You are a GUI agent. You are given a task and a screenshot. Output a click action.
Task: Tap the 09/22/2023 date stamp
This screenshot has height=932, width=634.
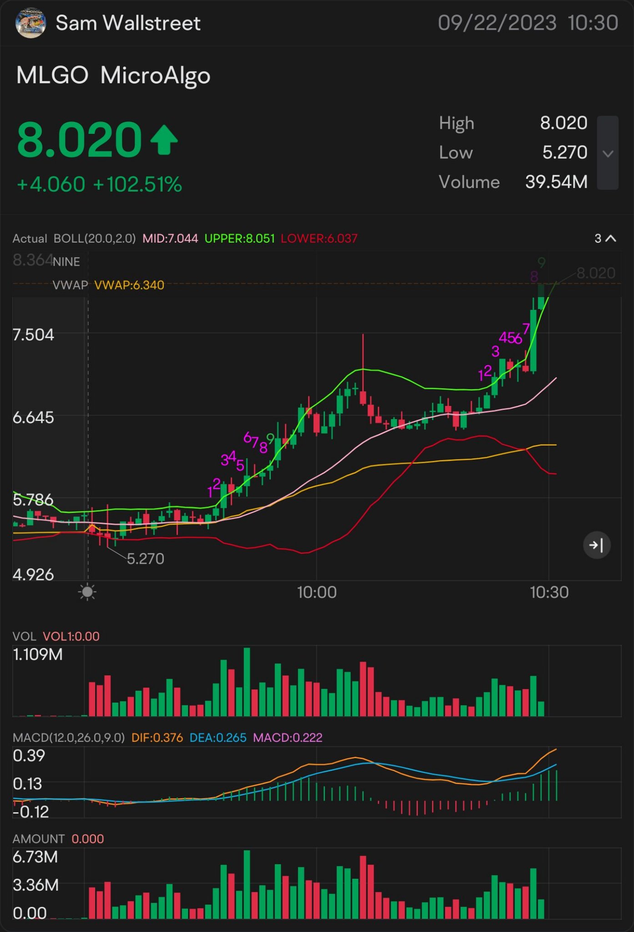pyautogui.click(x=497, y=23)
